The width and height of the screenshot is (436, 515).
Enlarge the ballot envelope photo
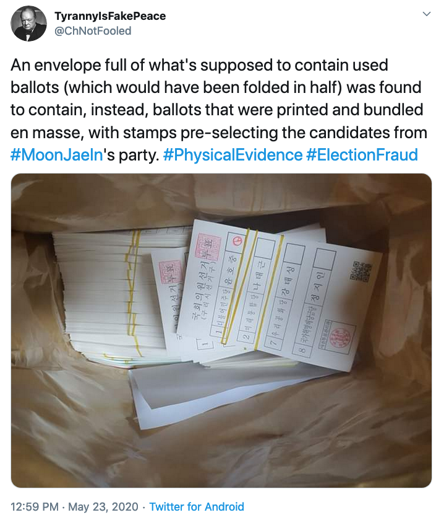coord(221,330)
